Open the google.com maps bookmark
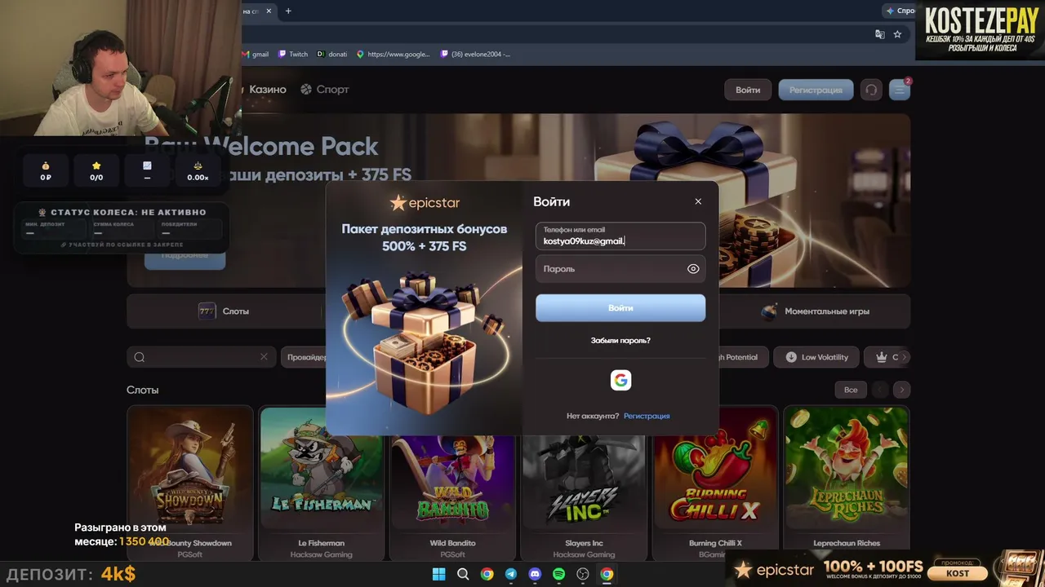 [x=394, y=55]
